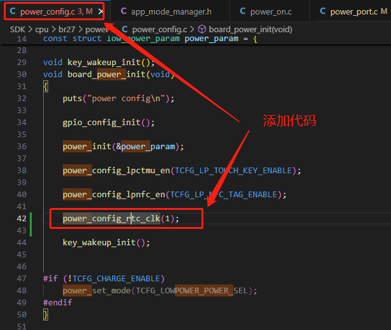Switch to the power_config.c tab
The width and height of the screenshot is (391, 330).
coord(54,11)
